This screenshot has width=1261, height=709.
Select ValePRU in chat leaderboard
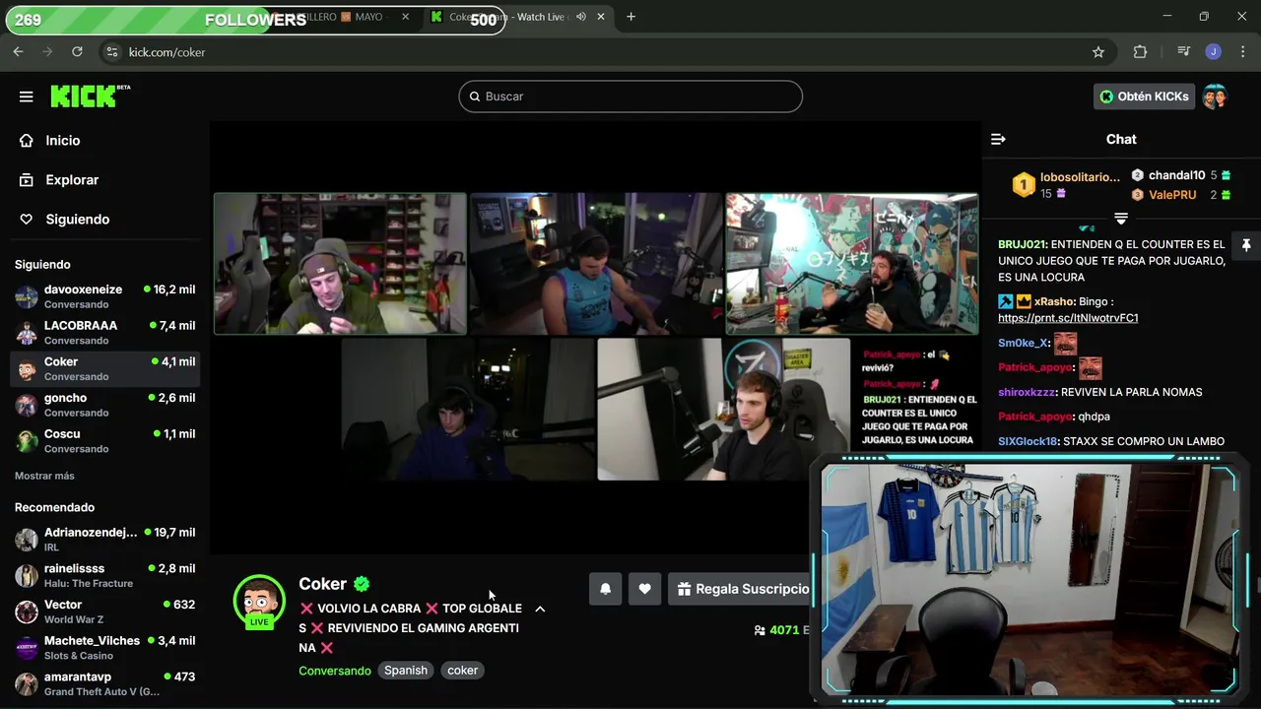point(1180,195)
